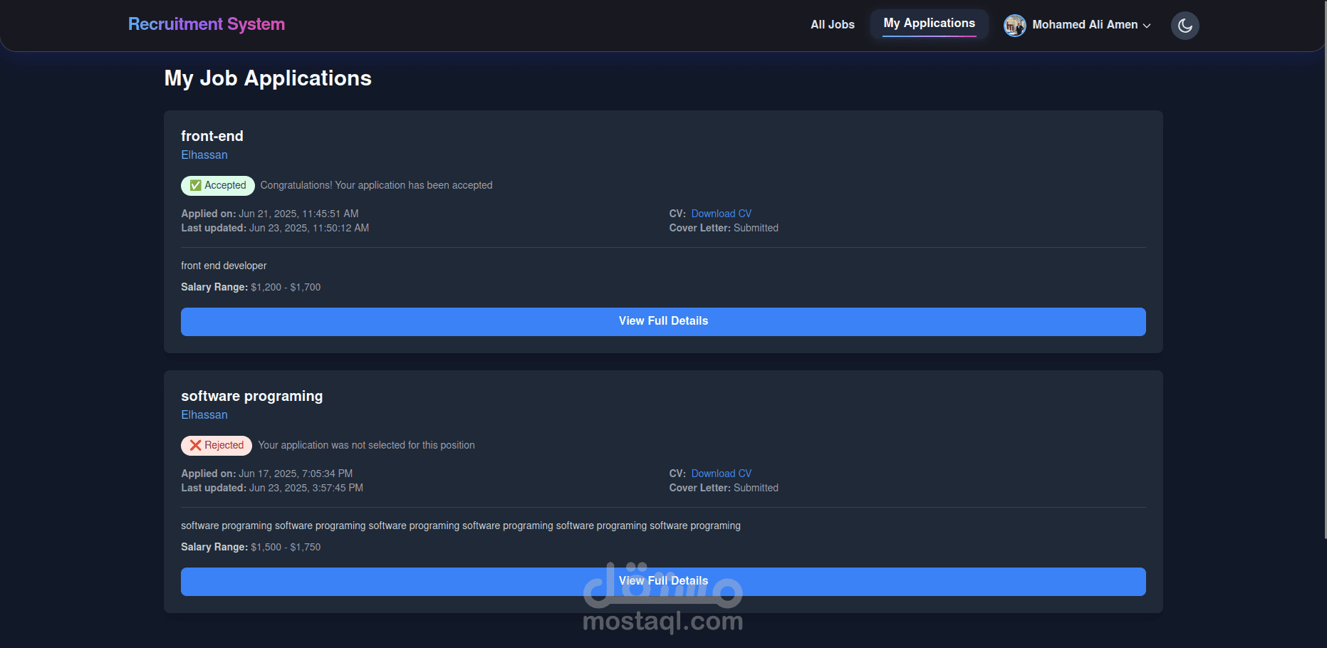Click the congratulations accepted message

(376, 185)
